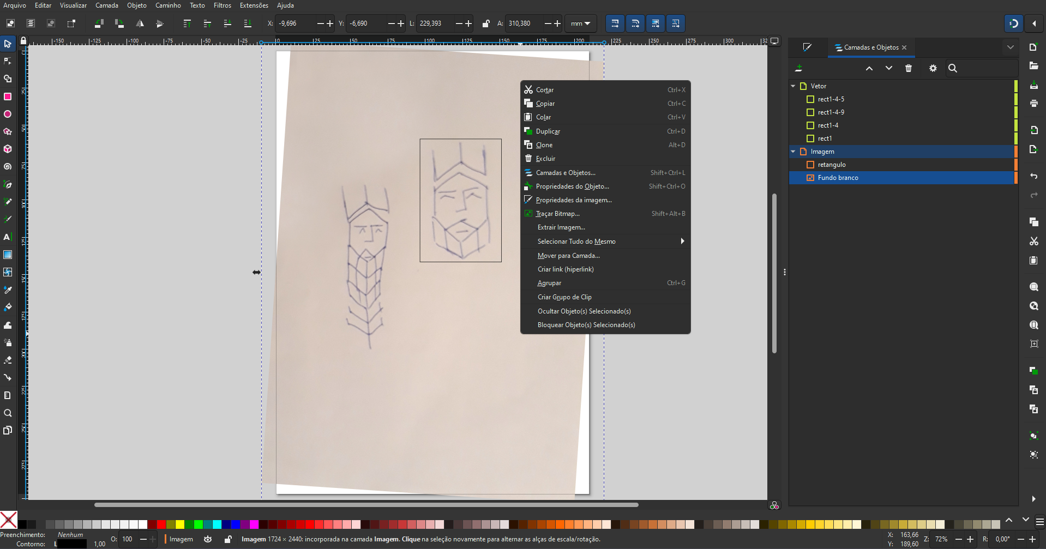
Task: Open layers panel settings gear
Action: (933, 68)
